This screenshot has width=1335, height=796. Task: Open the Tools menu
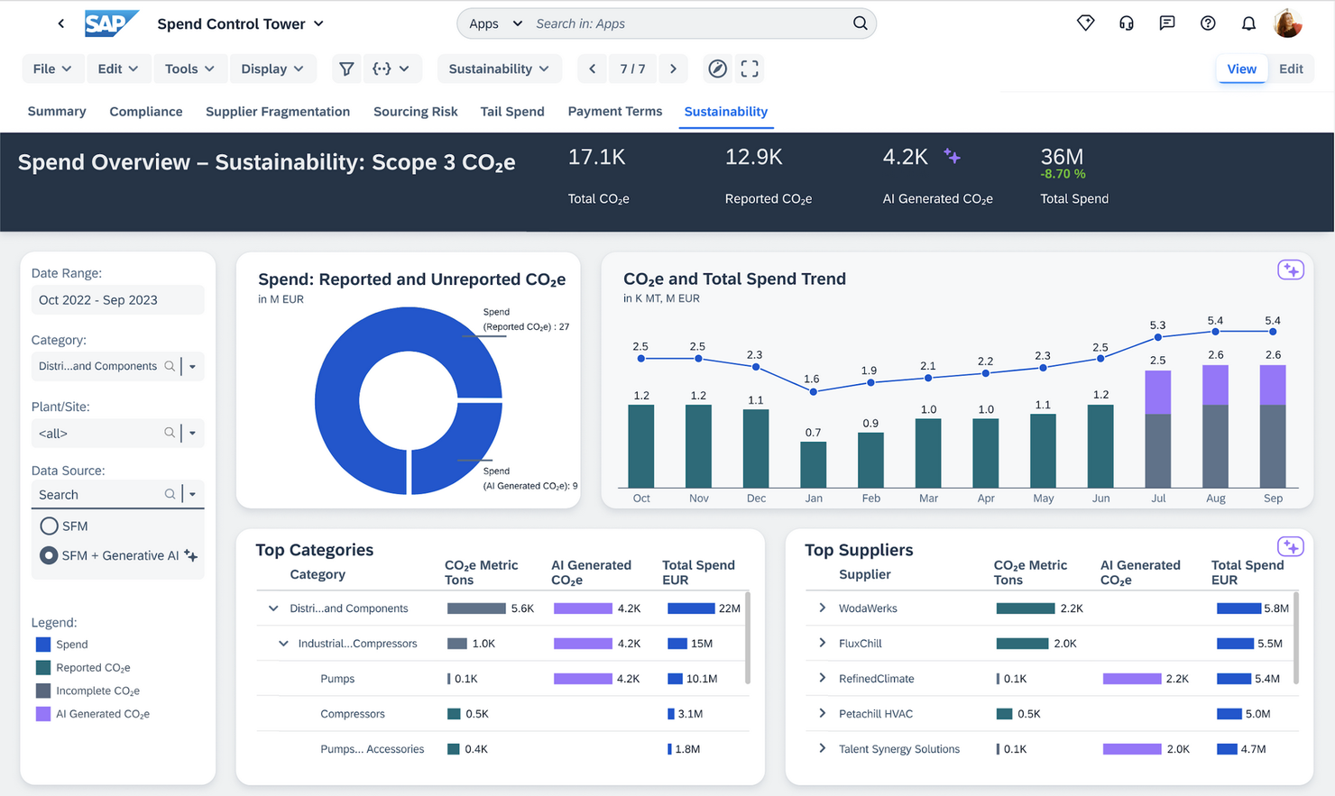pos(189,69)
